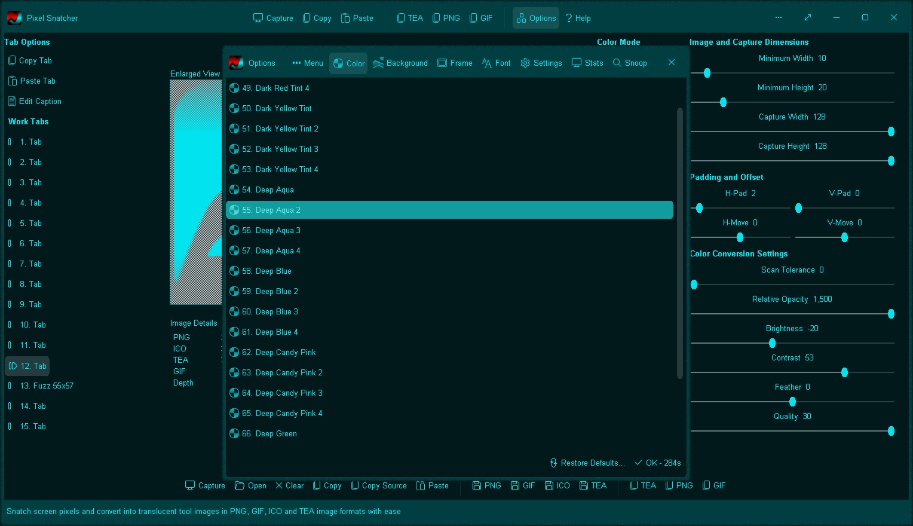Click the Copy Source icon at the bottom

point(378,485)
